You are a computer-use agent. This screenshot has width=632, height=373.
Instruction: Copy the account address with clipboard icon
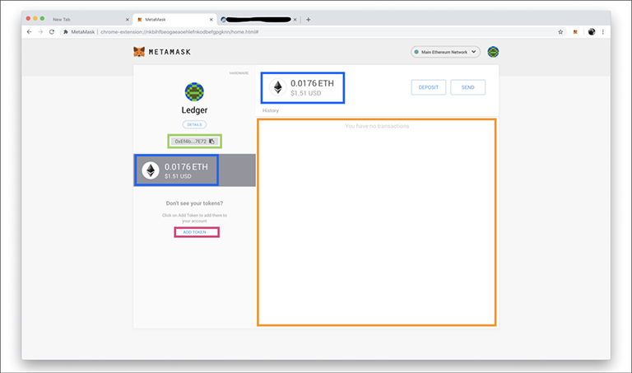pyautogui.click(x=211, y=141)
